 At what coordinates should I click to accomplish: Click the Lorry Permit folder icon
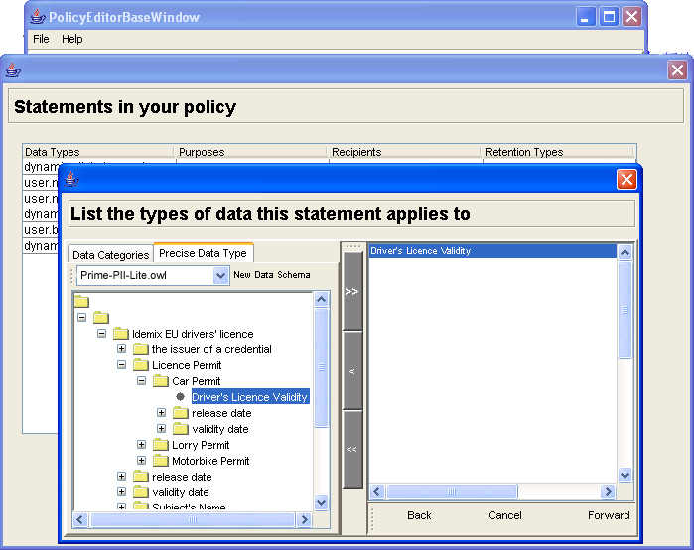[160, 445]
